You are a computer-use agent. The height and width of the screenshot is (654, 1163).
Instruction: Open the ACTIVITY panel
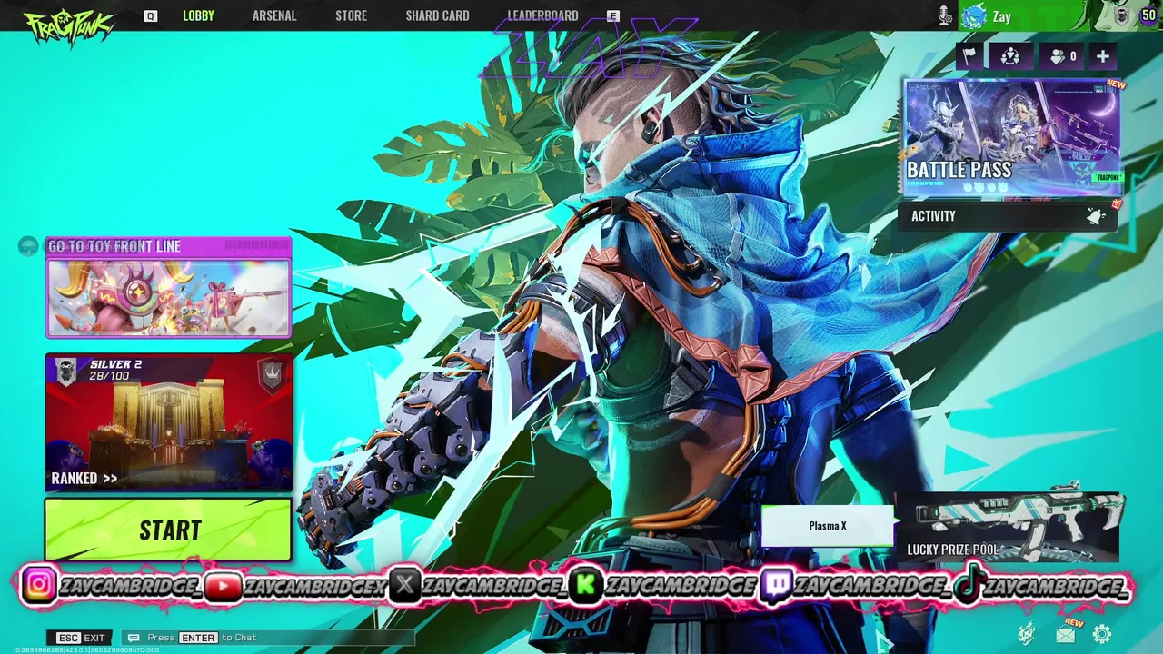[1008, 216]
